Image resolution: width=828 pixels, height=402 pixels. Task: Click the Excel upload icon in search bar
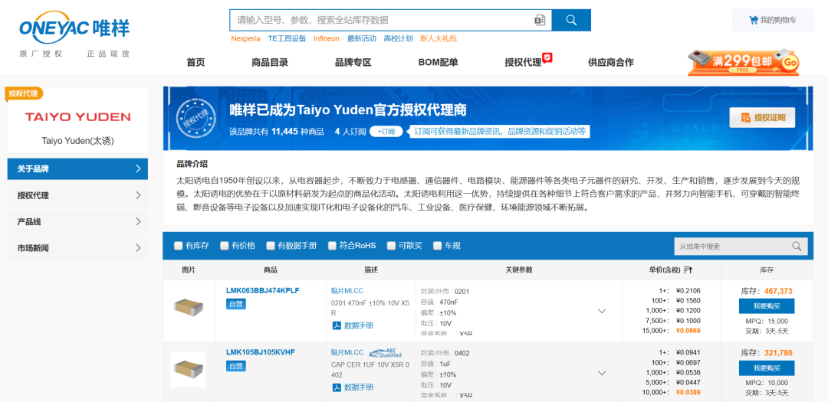(x=539, y=20)
